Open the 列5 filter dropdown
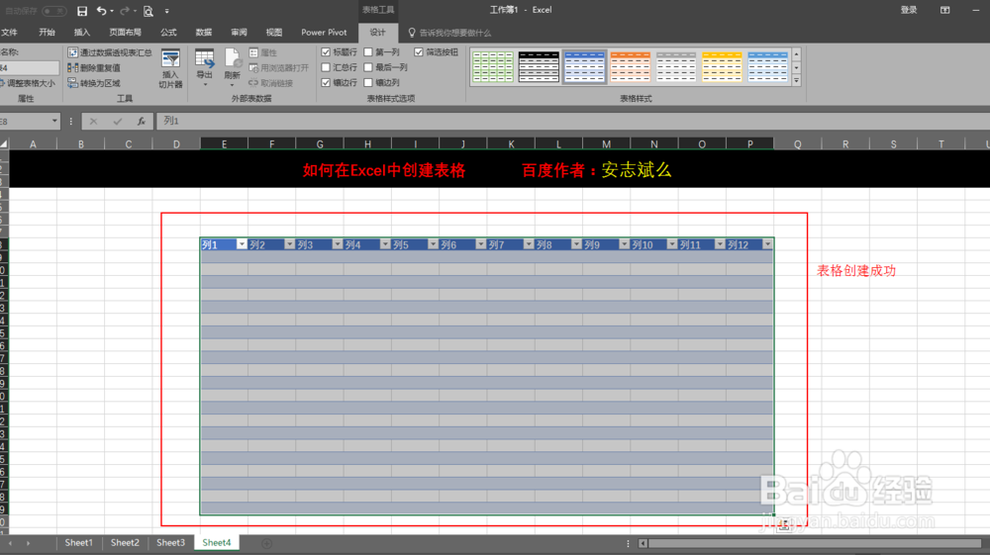 433,244
